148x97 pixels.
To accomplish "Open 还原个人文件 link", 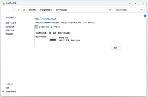I will click(11, 23).
